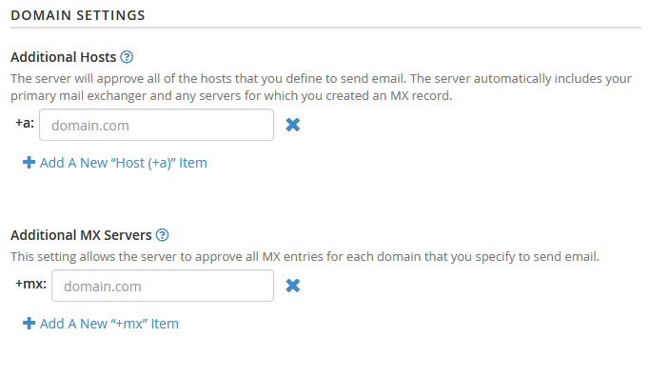Focus the +a domain.com input field
This screenshot has height=377, width=650.
(156, 125)
